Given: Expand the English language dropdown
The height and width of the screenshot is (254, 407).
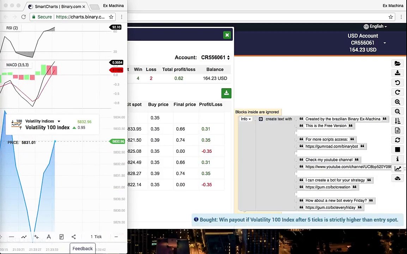Looking at the screenshot, I should [x=375, y=26].
